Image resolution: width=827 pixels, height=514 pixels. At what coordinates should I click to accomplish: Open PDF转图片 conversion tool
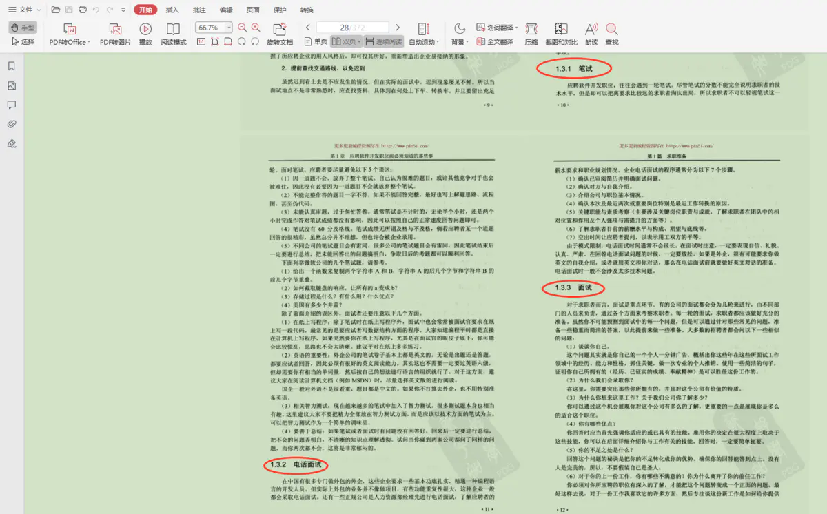tap(115, 34)
